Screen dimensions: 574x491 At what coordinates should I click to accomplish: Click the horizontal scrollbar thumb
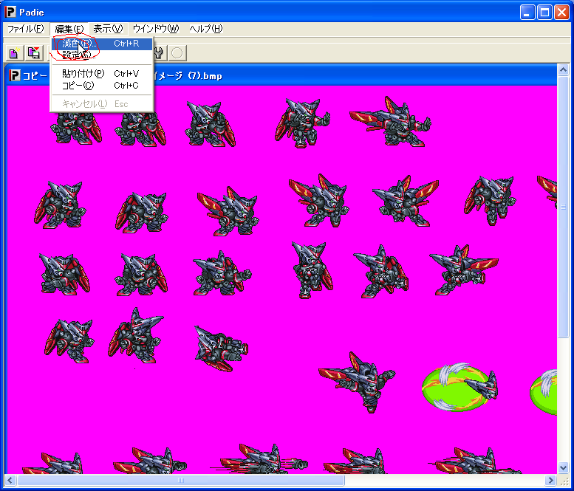pos(180,480)
